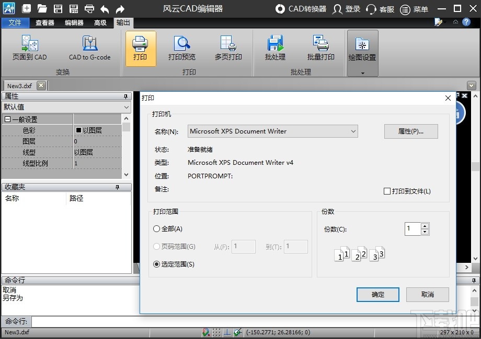Click the CAD to G-code ribbon icon

pos(89,48)
